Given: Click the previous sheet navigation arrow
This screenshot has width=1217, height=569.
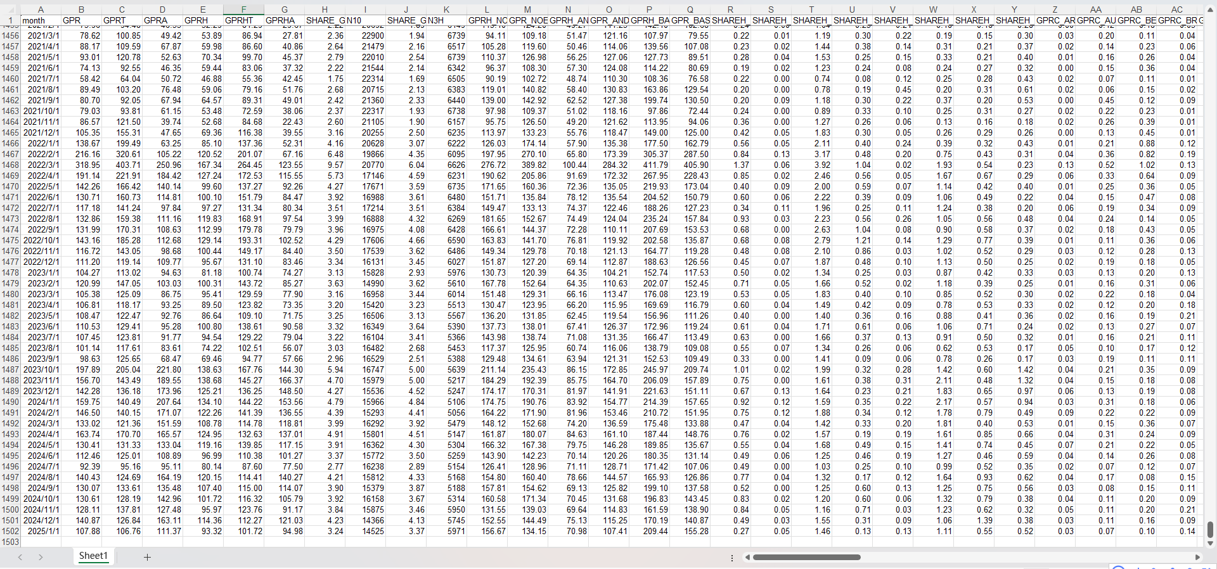Looking at the screenshot, I should 20,557.
